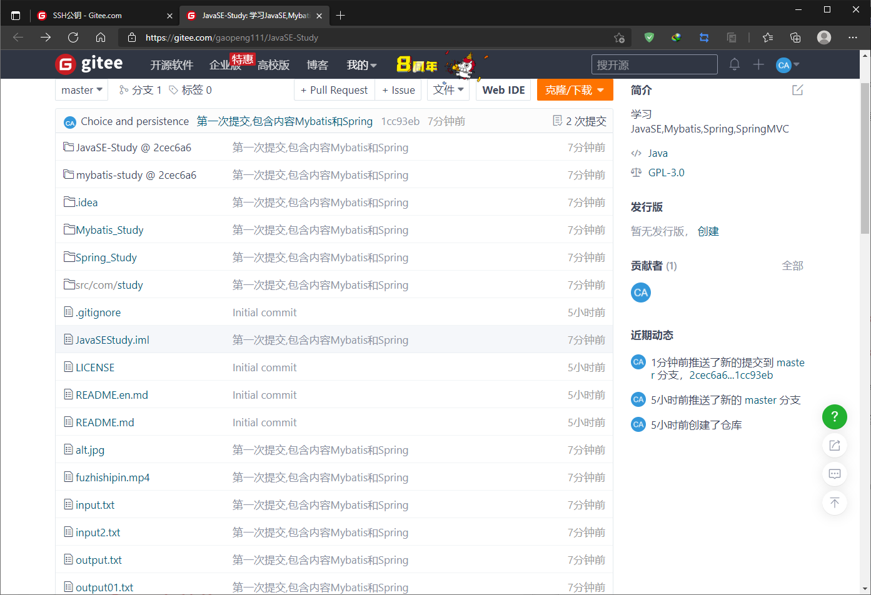The image size is (871, 595).
Task: Open the Mybatis_Study folder
Action: [109, 230]
